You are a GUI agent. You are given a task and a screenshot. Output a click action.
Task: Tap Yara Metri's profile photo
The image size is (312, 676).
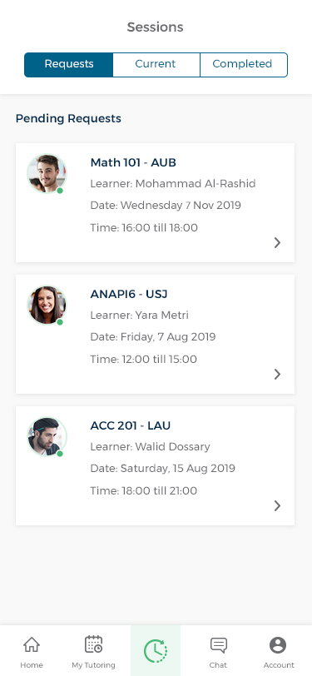(x=47, y=305)
